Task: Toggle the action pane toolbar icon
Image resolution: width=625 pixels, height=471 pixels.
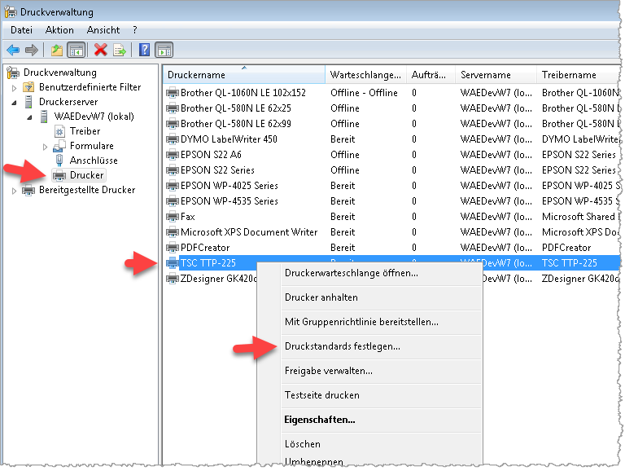Action: click(x=164, y=51)
